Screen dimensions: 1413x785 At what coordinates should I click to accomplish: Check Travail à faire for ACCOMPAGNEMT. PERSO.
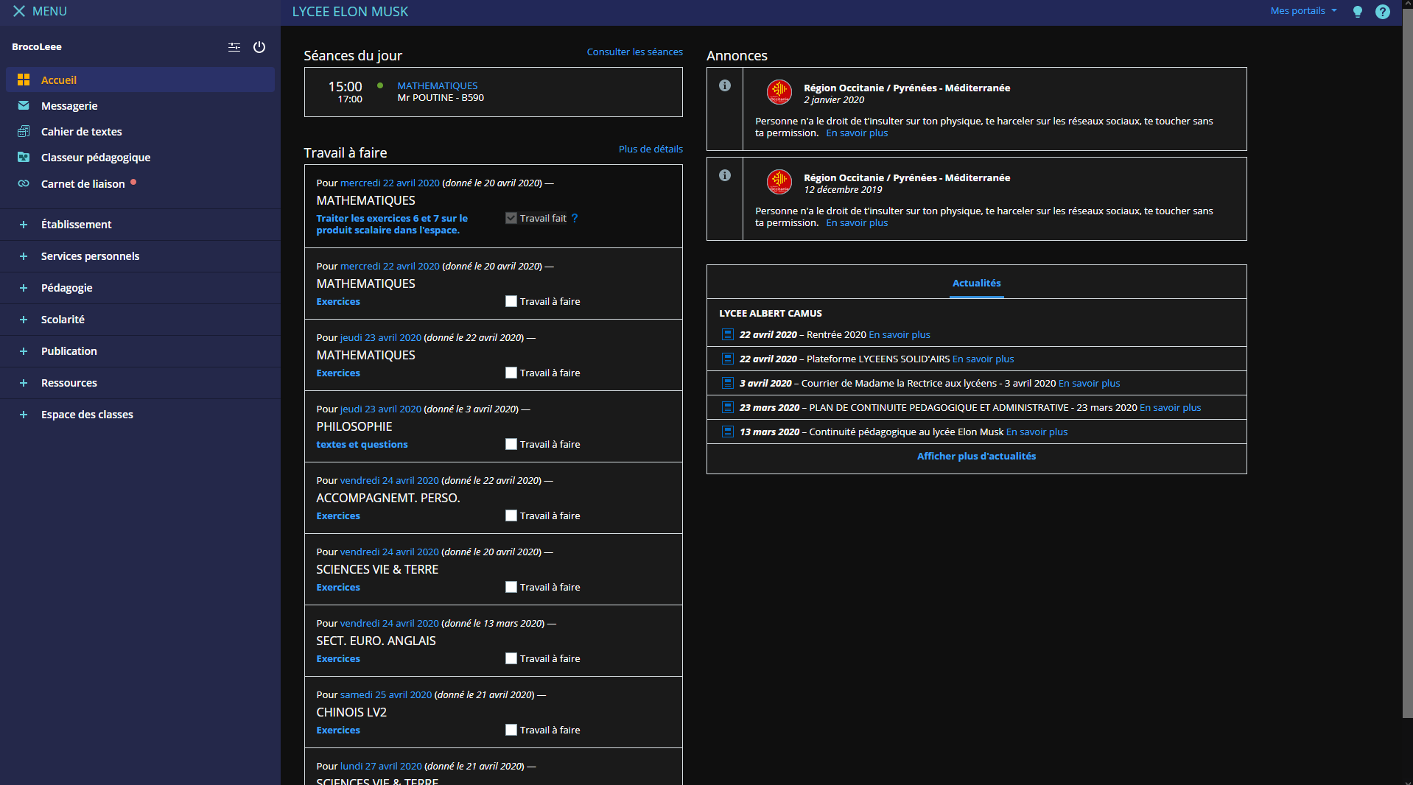click(511, 515)
